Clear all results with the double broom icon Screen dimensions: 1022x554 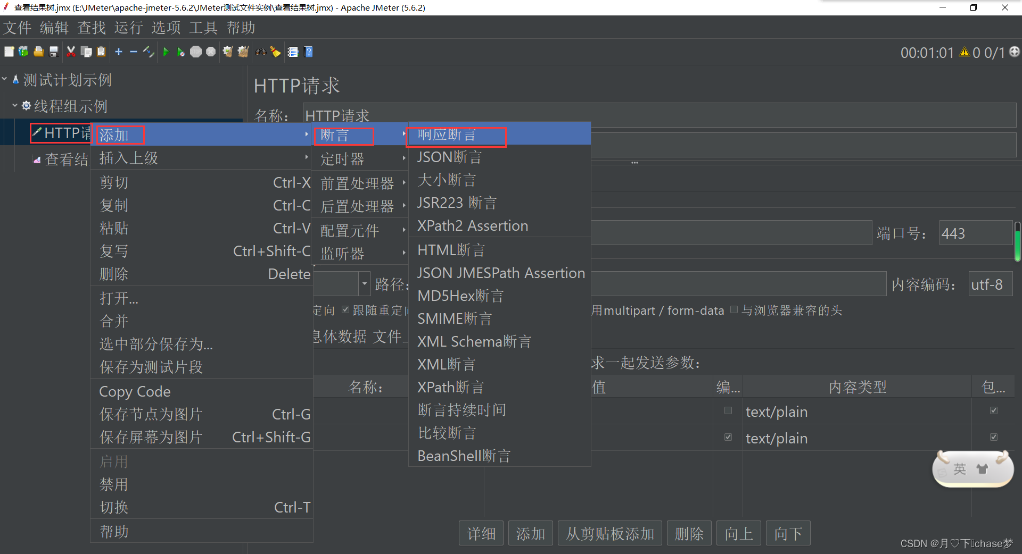pyautogui.click(x=243, y=52)
